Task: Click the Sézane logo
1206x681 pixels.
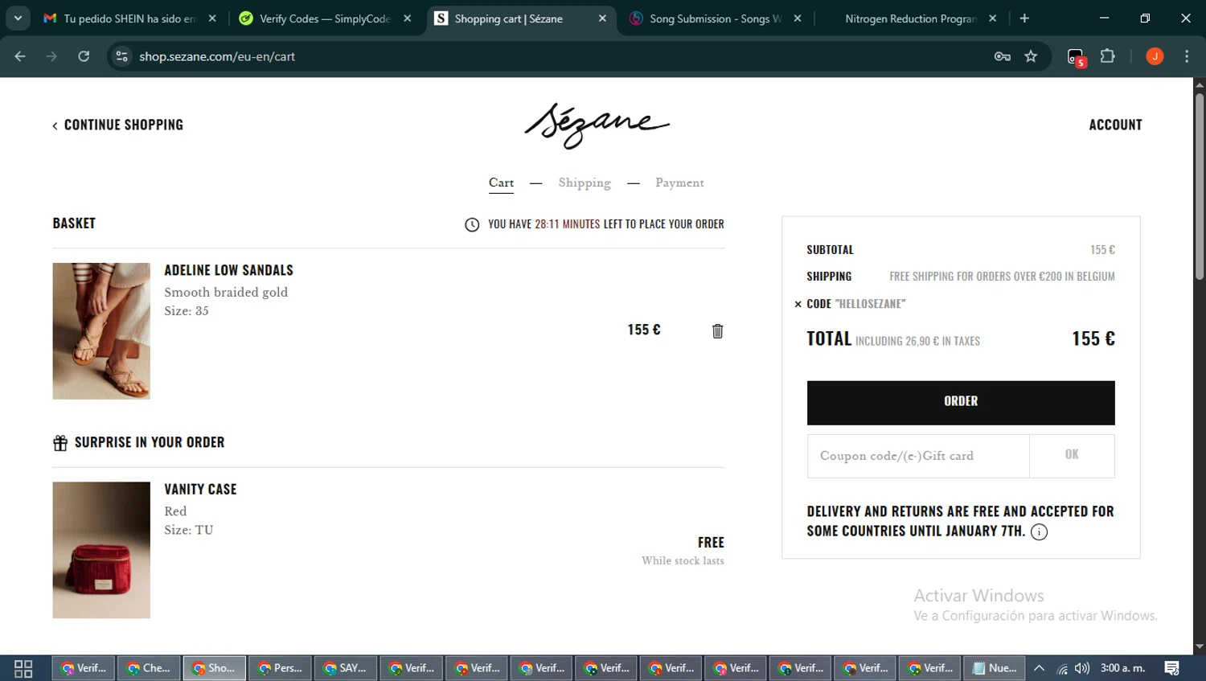Action: (x=597, y=126)
